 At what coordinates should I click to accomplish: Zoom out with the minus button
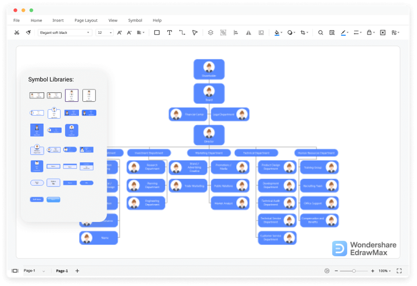click(x=336, y=271)
